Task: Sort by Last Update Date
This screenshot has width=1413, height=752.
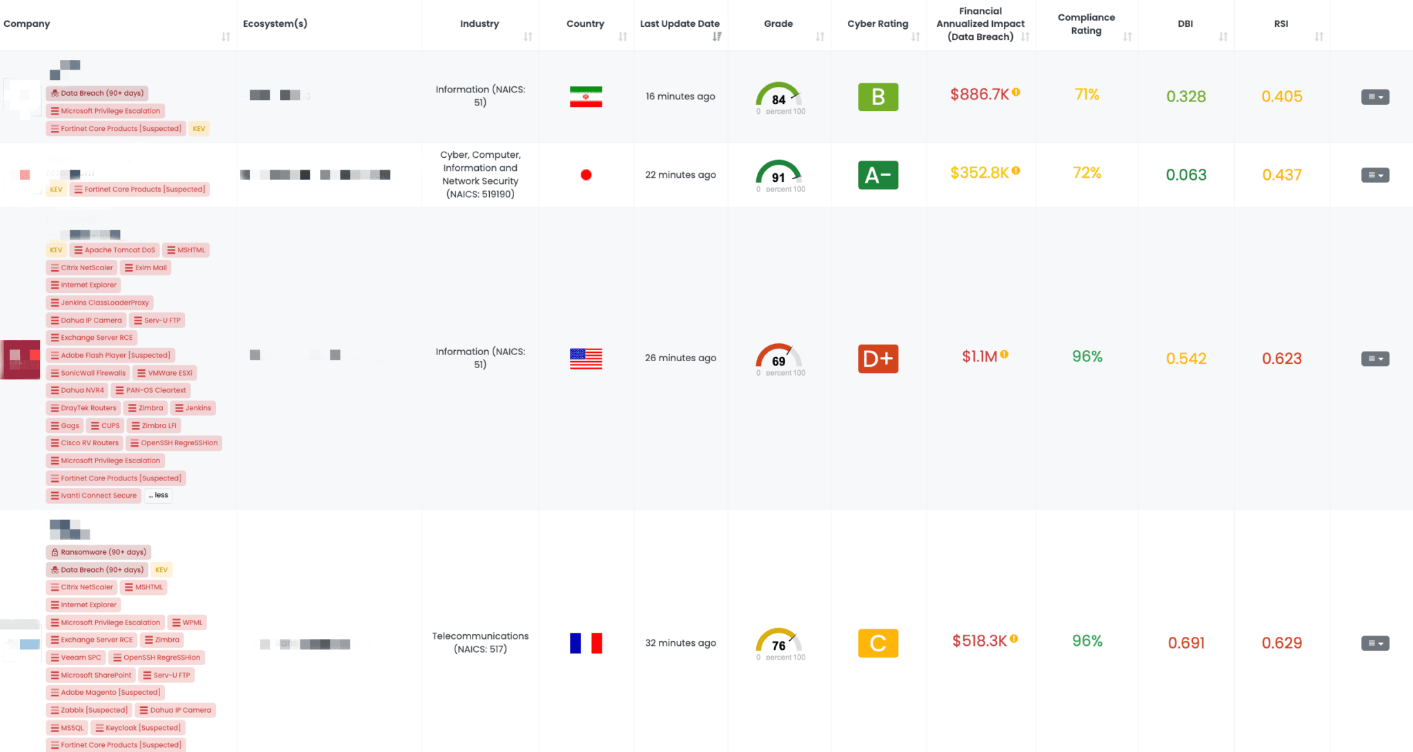Action: pos(717,37)
